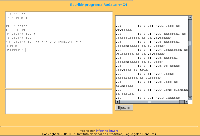Click the horizontal scrollbar left arrow

(x=117, y=102)
